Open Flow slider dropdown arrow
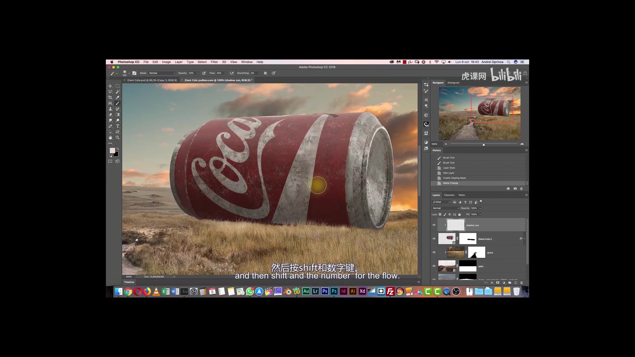 pyautogui.click(x=226, y=73)
